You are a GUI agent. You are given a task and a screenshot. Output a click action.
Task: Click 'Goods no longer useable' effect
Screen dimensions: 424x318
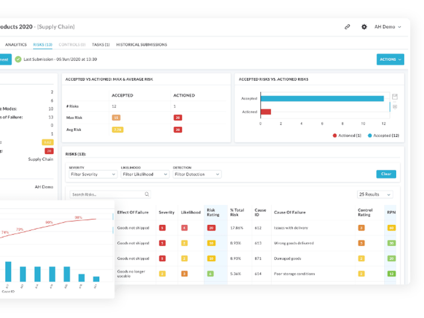pos(131,274)
